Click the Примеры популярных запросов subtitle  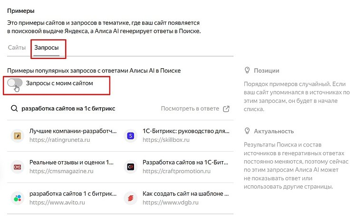click(94, 71)
